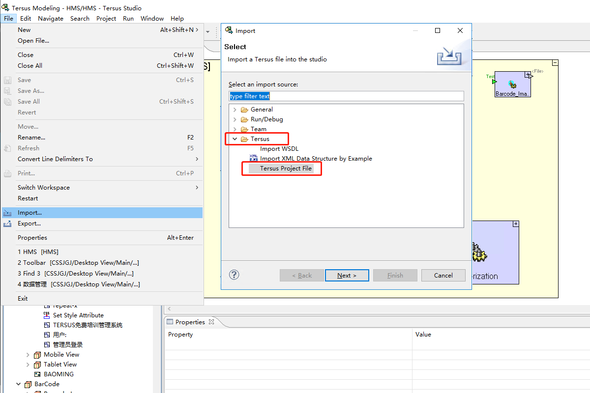Open recent file 3 Find 3

102,274
